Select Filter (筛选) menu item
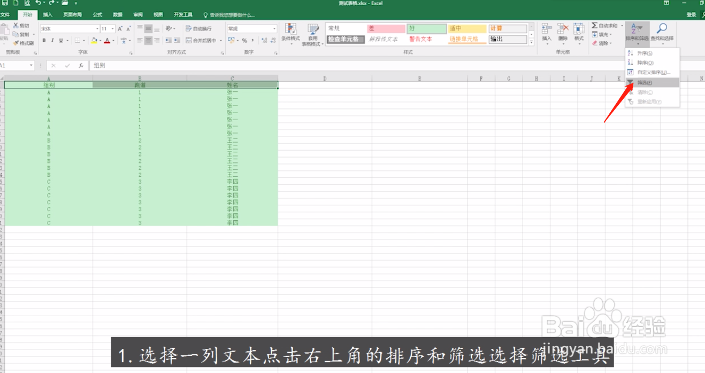 653,83
